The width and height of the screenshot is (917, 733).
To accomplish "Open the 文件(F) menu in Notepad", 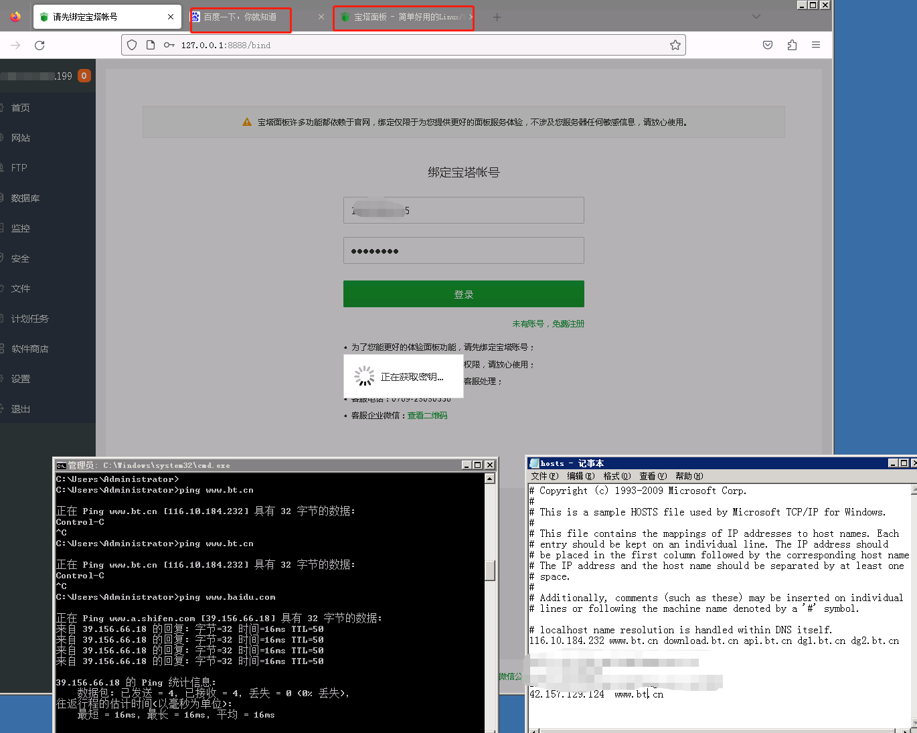I will pos(544,476).
